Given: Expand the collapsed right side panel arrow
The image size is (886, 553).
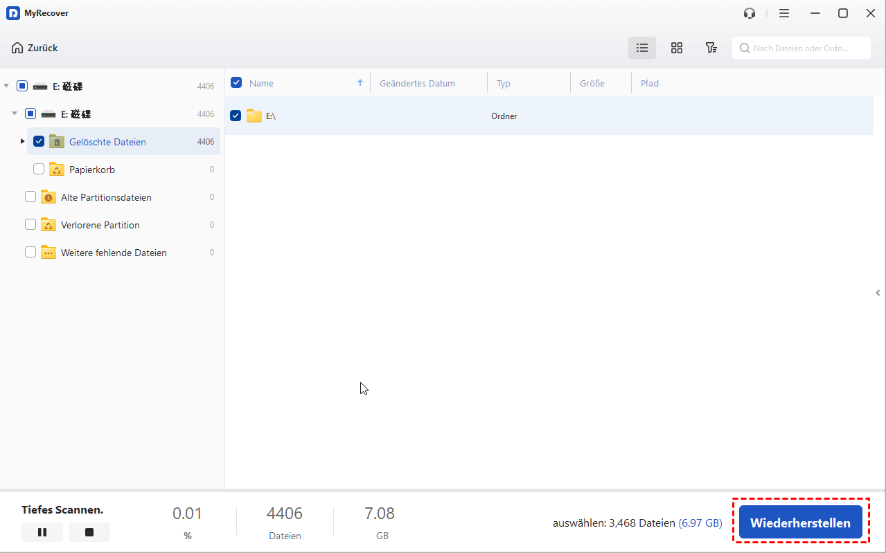Looking at the screenshot, I should pyautogui.click(x=878, y=293).
